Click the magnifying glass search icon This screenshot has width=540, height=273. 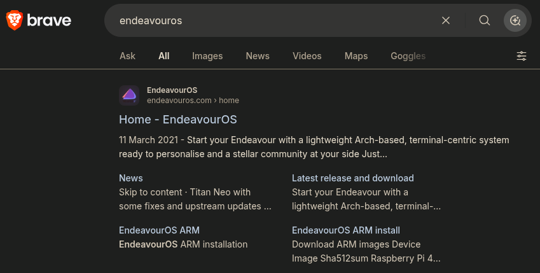tap(485, 20)
